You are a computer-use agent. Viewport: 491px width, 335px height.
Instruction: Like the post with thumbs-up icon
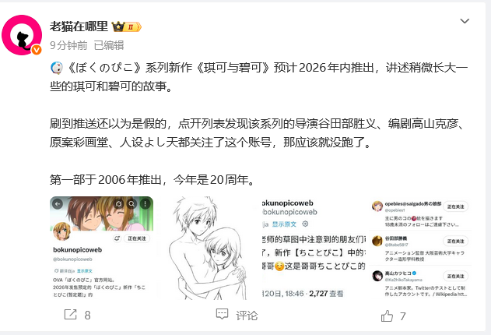click(x=387, y=316)
